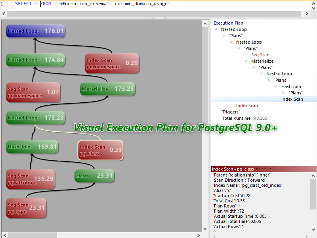Click the dash icon in pg_class header

tap(264, 169)
